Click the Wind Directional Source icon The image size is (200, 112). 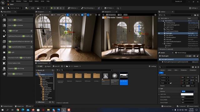click(4, 74)
